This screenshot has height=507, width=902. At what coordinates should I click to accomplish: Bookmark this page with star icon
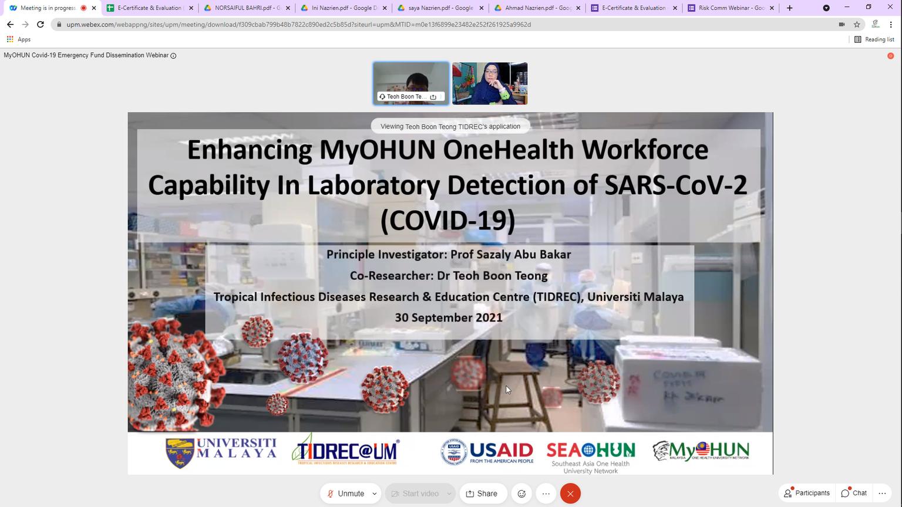click(857, 25)
